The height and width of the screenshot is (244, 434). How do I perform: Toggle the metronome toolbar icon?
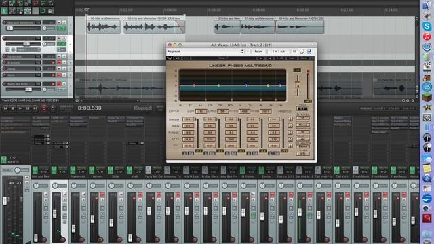(x=51, y=3)
